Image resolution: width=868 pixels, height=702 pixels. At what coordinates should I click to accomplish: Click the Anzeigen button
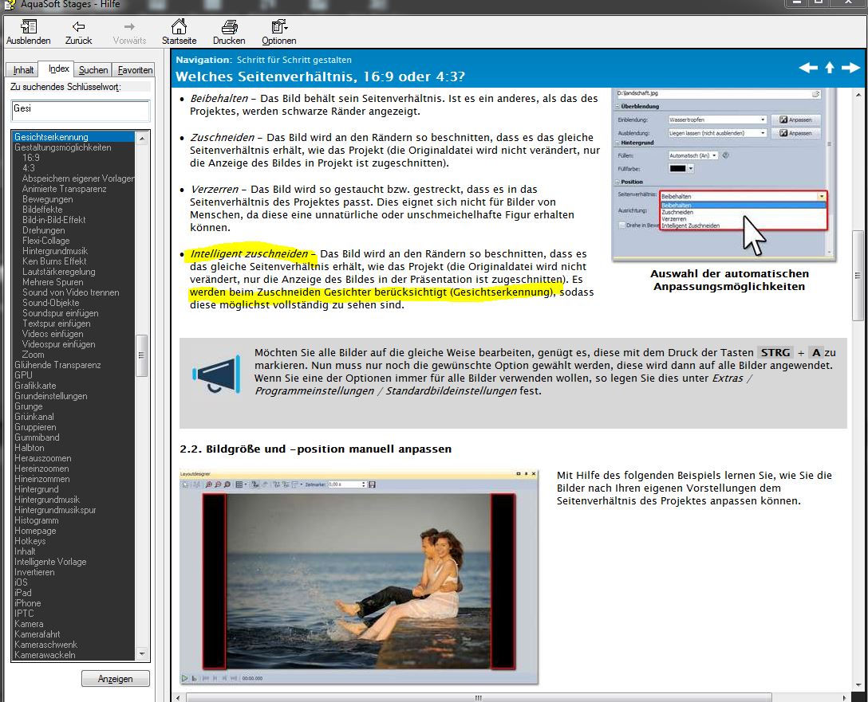pyautogui.click(x=116, y=679)
